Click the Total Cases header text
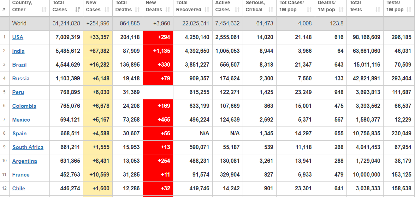 pos(60,6)
